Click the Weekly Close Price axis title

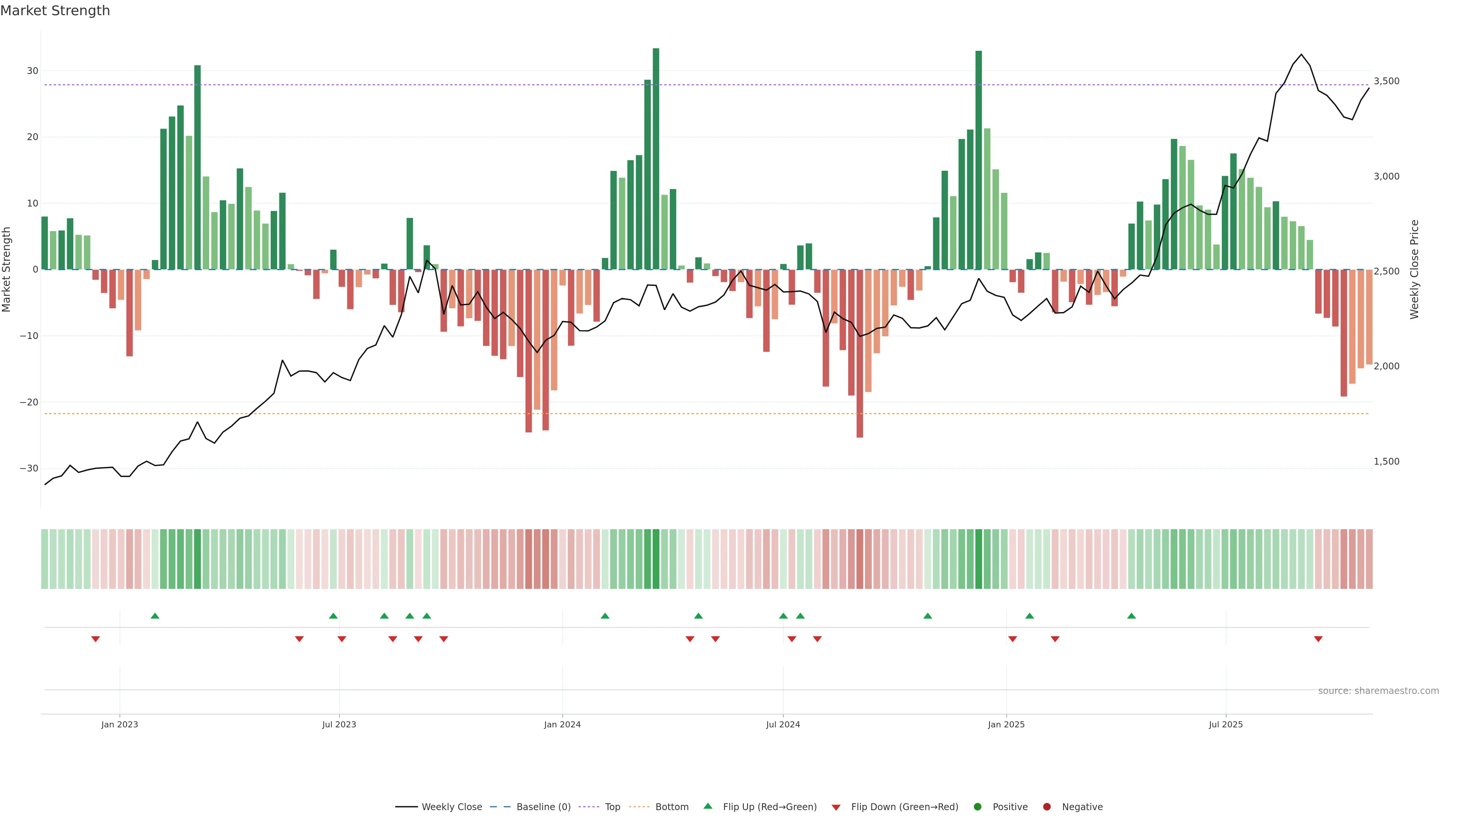tap(1414, 270)
